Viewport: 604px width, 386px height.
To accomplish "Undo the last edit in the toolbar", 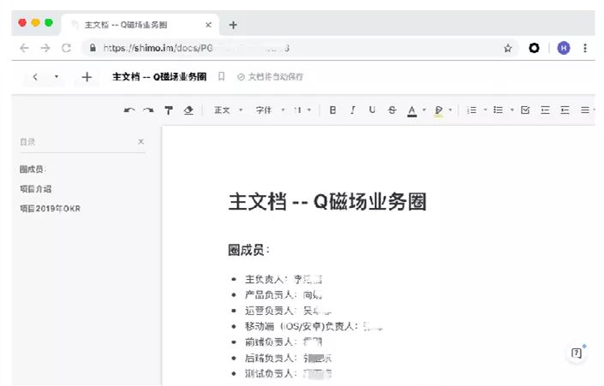I will click(x=129, y=110).
